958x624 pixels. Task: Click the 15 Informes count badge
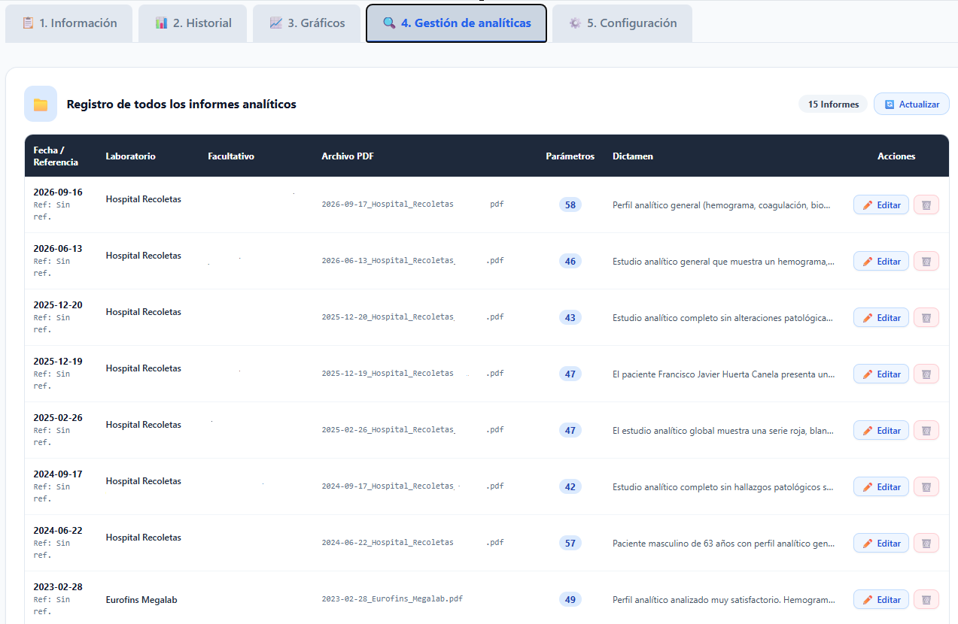coord(833,105)
